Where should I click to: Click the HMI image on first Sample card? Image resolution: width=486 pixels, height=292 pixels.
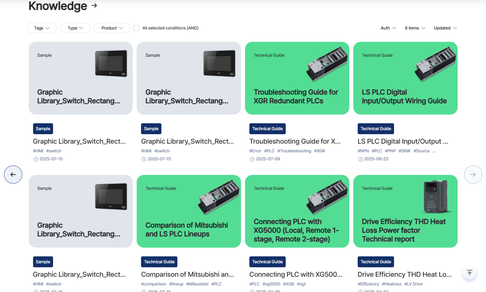coord(111,64)
